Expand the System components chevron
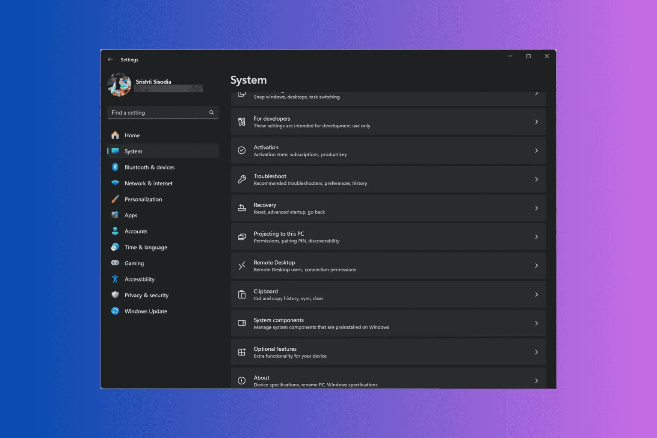Viewport: 657px width, 438px height. pyautogui.click(x=536, y=323)
